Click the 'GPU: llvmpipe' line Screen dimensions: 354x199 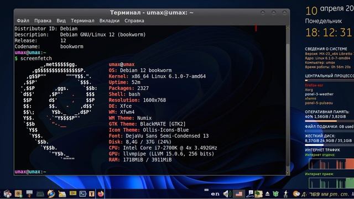pos(162,154)
